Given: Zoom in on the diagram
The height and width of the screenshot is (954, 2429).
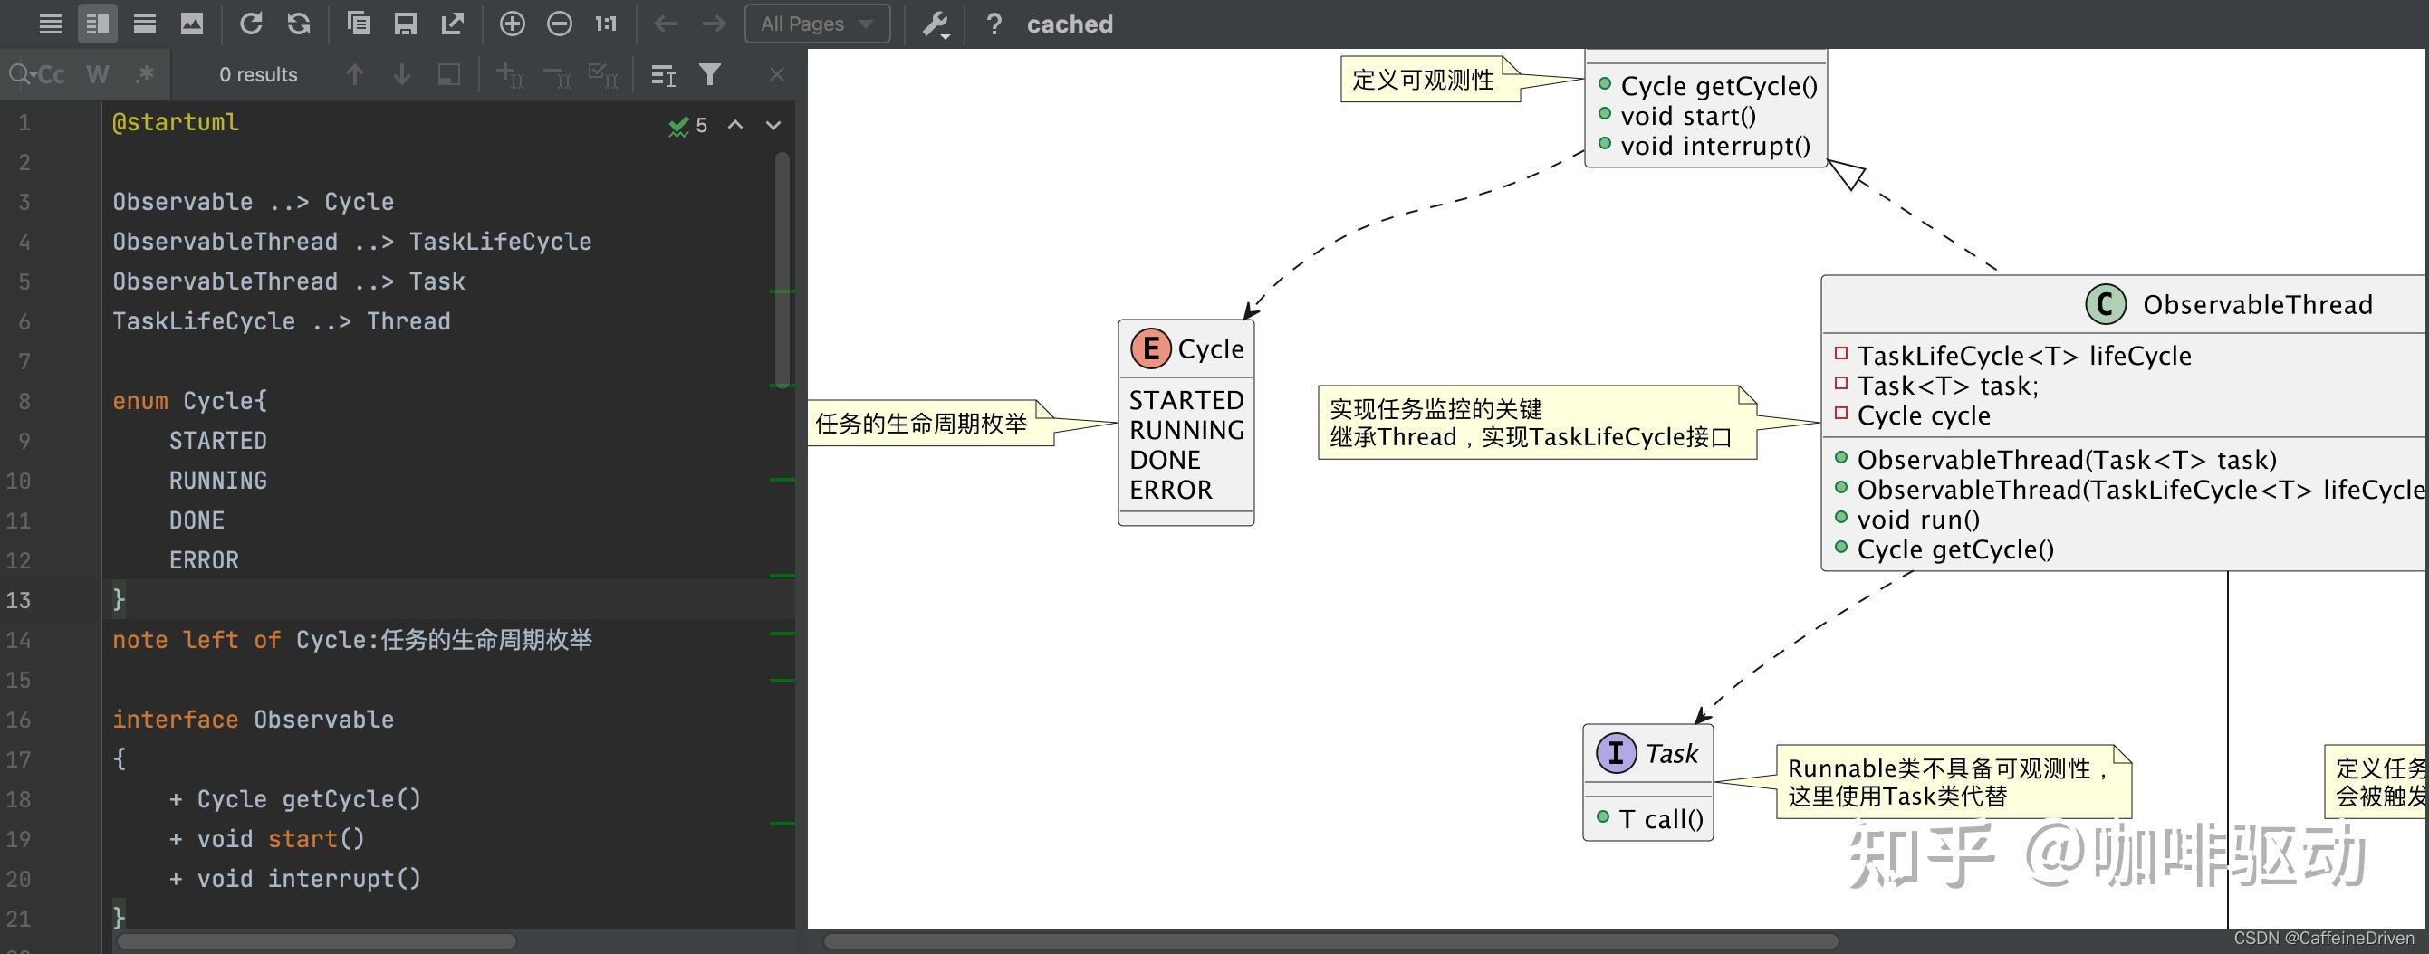Looking at the screenshot, I should (x=513, y=24).
